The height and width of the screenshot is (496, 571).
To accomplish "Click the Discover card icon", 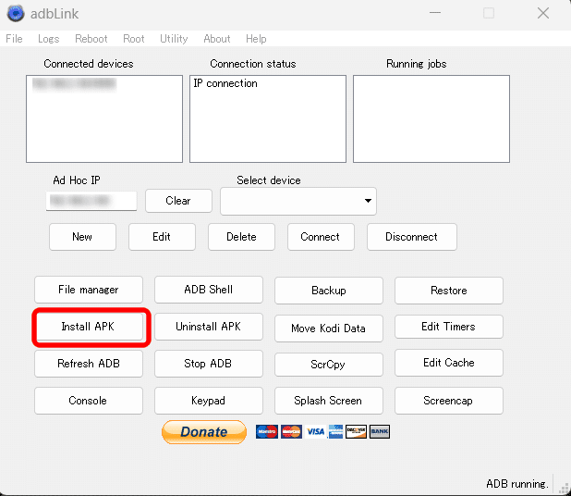I will pyautogui.click(x=356, y=432).
